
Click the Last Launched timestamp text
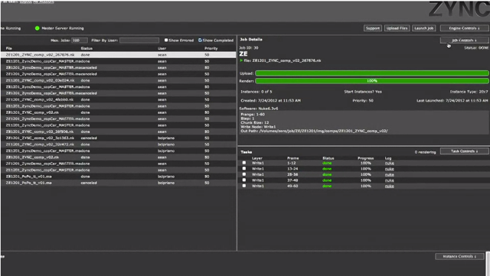click(452, 100)
